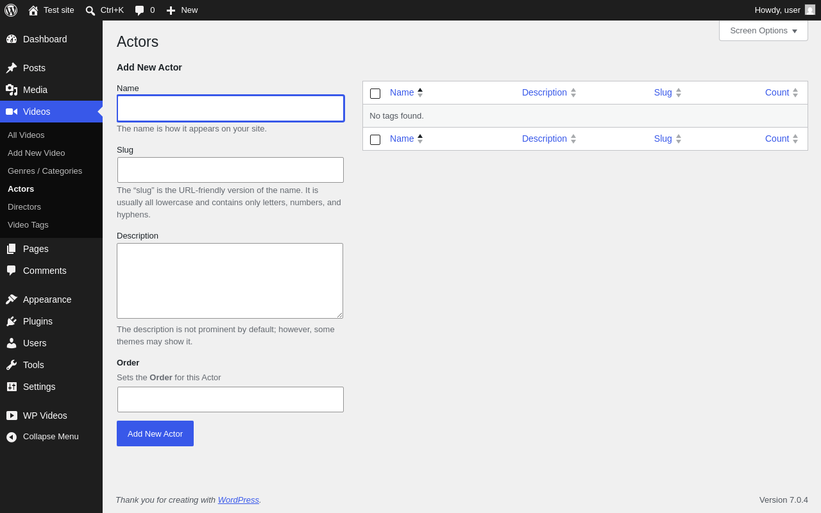
Task: Click the Collapse Menu arrow icon
Action: coord(12,437)
